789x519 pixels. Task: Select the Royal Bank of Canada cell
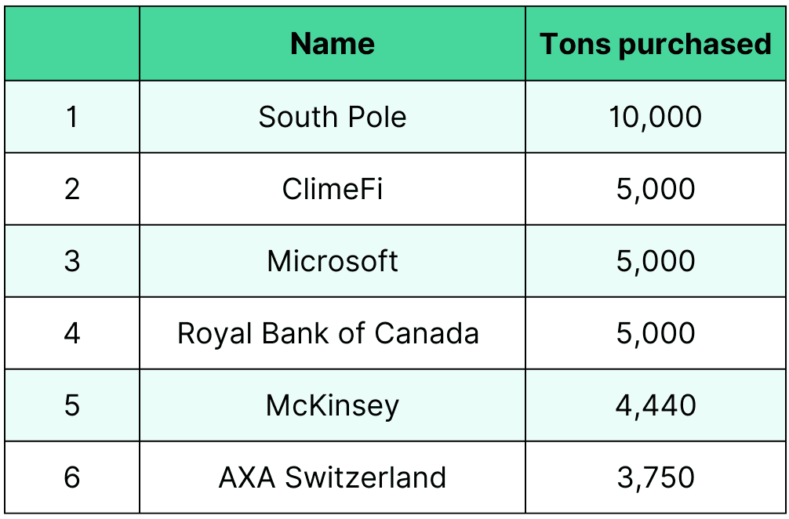click(x=332, y=333)
